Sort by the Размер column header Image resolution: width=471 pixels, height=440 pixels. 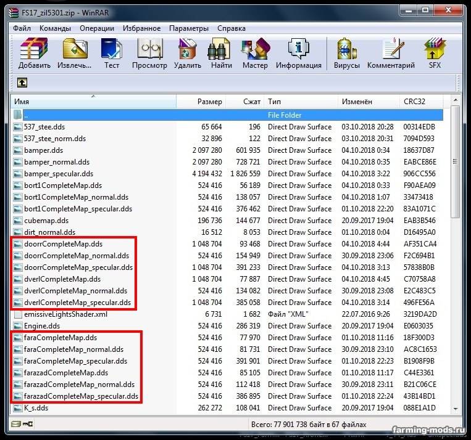201,102
